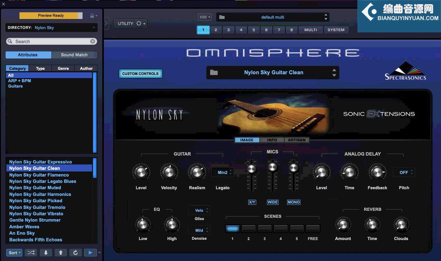
Task: Click the next patch down arrow
Action: [x=46, y=253]
